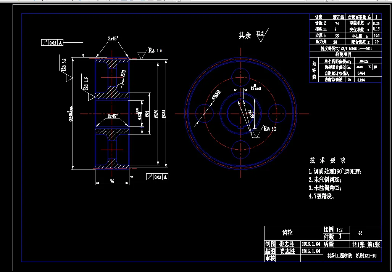This screenshot has width=392, height=272.
Task: Click the 描图 label
Action: point(270,251)
